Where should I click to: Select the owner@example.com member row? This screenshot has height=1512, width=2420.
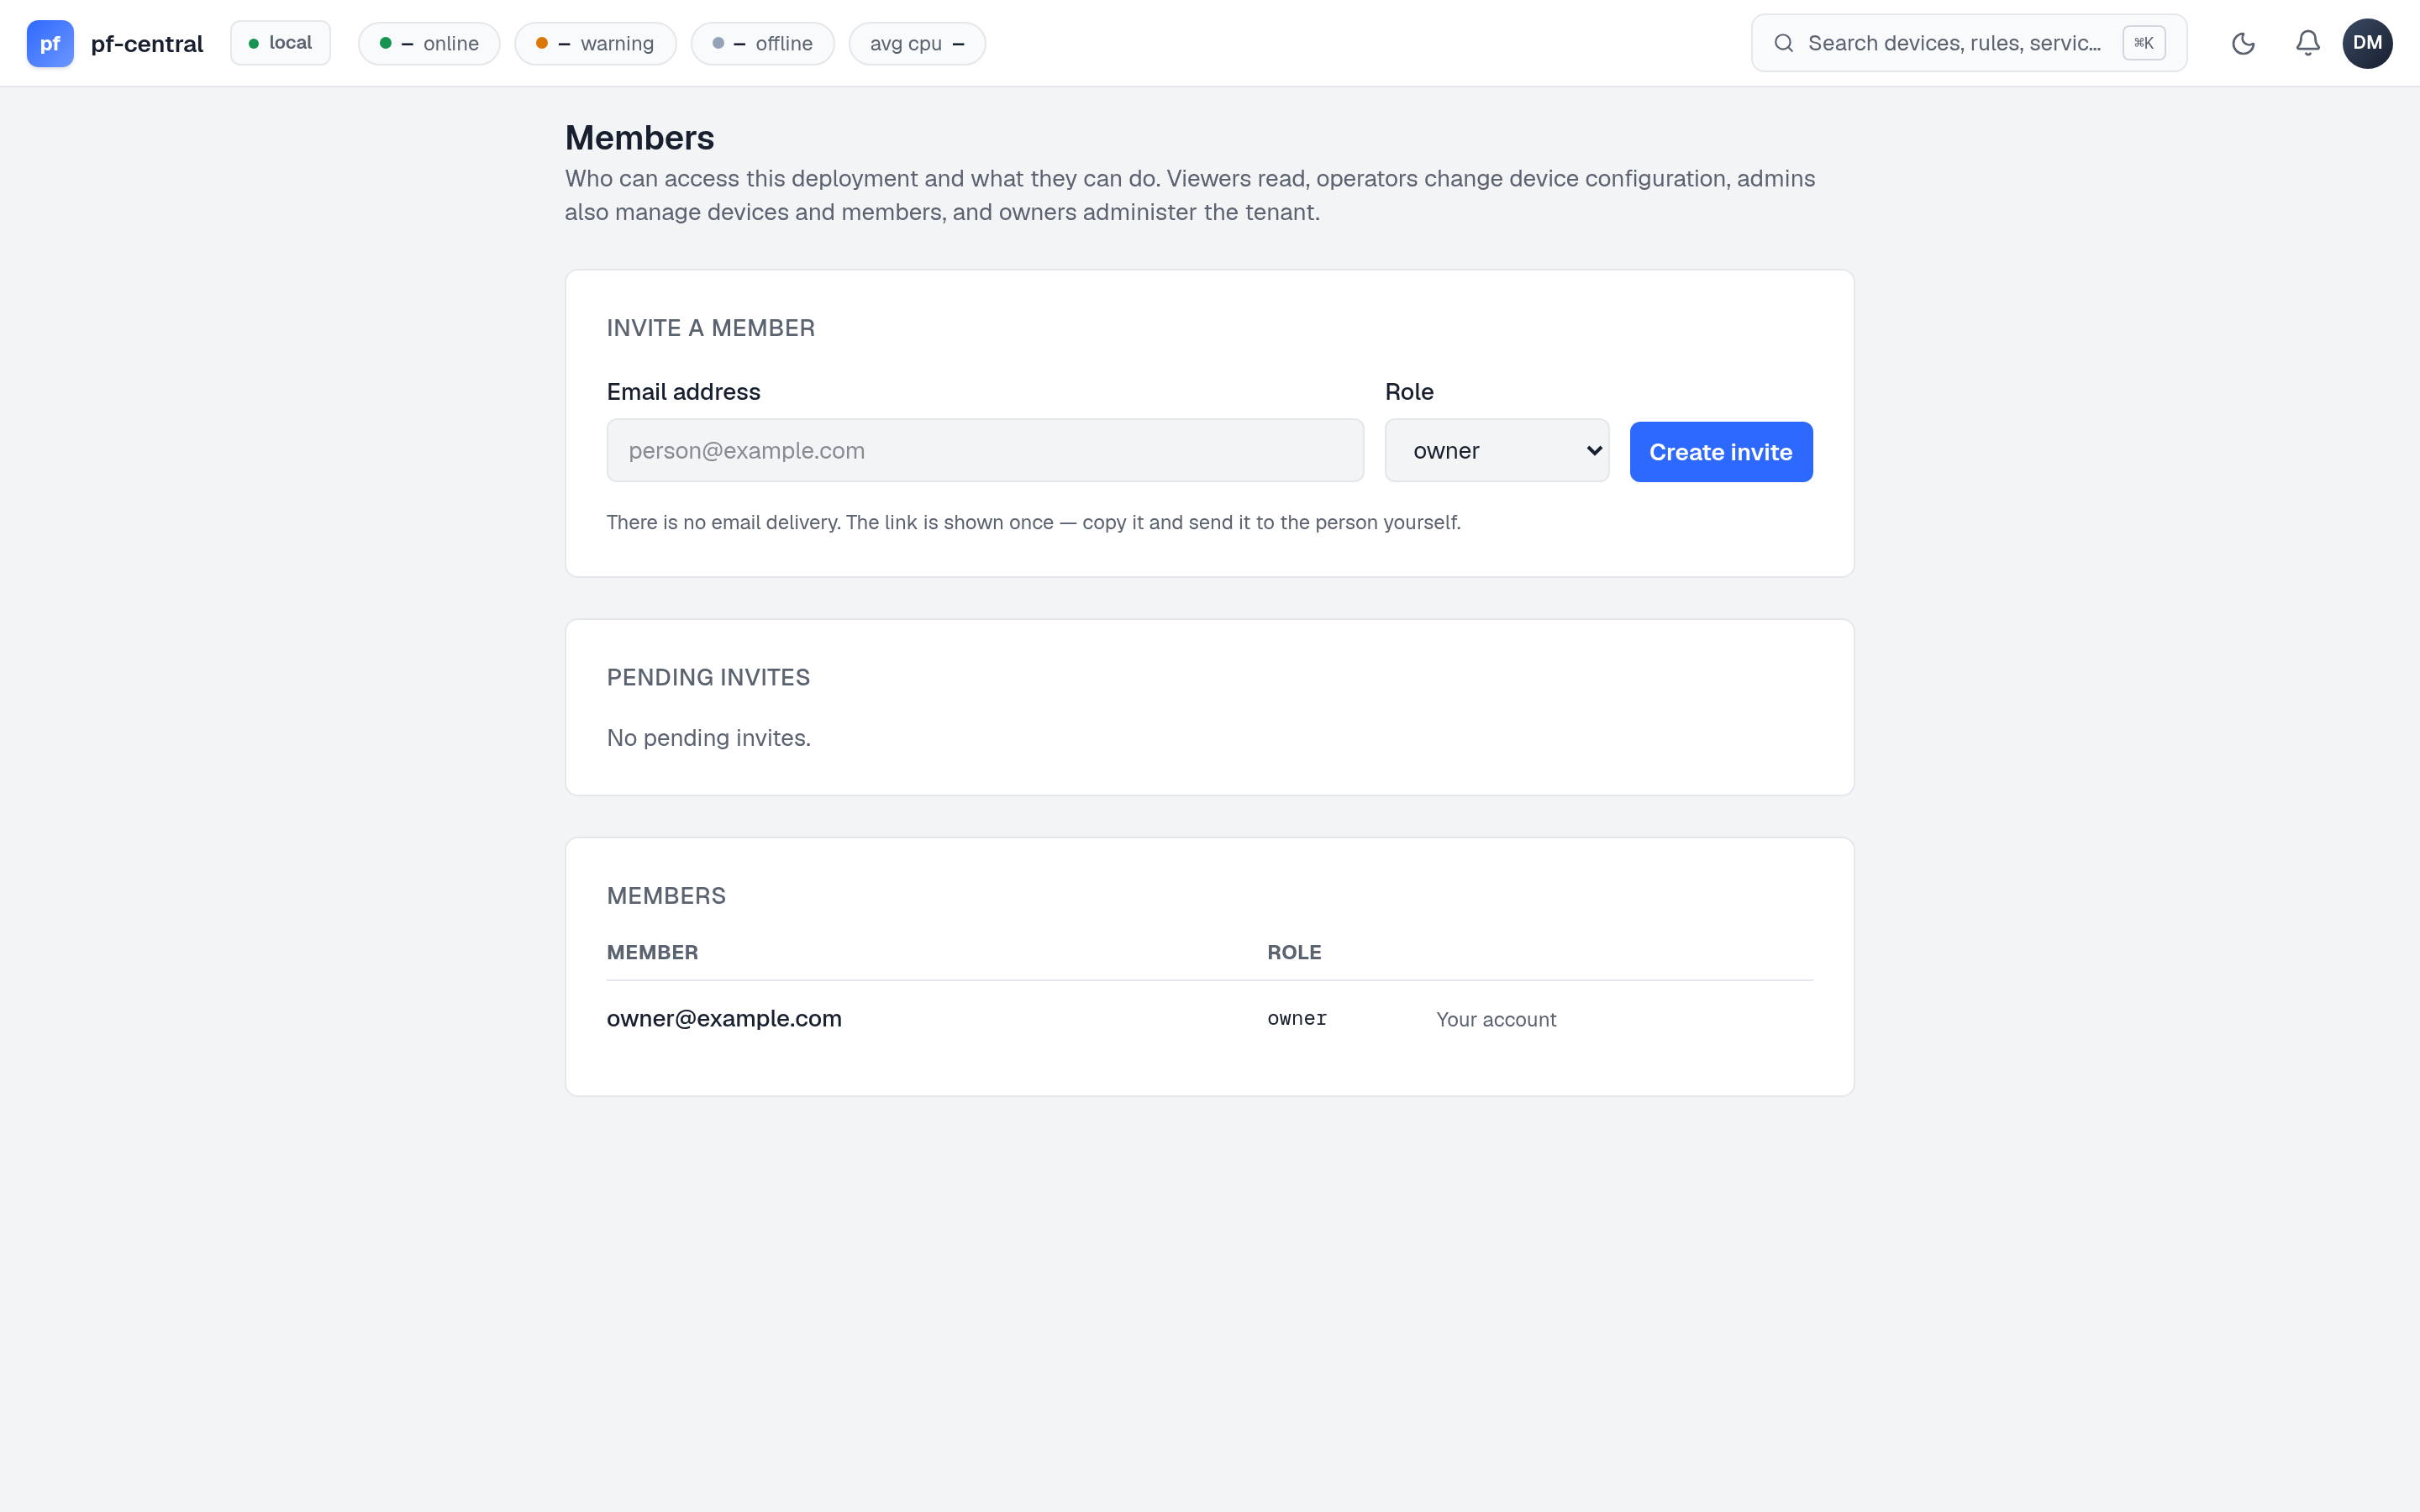point(1209,1019)
